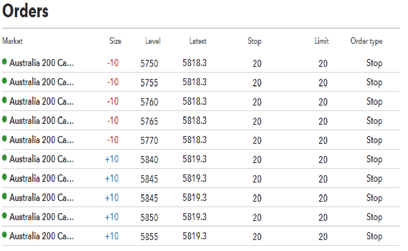Click green status dot of 5850 order
This screenshot has height=251, width=408.
tap(4, 215)
